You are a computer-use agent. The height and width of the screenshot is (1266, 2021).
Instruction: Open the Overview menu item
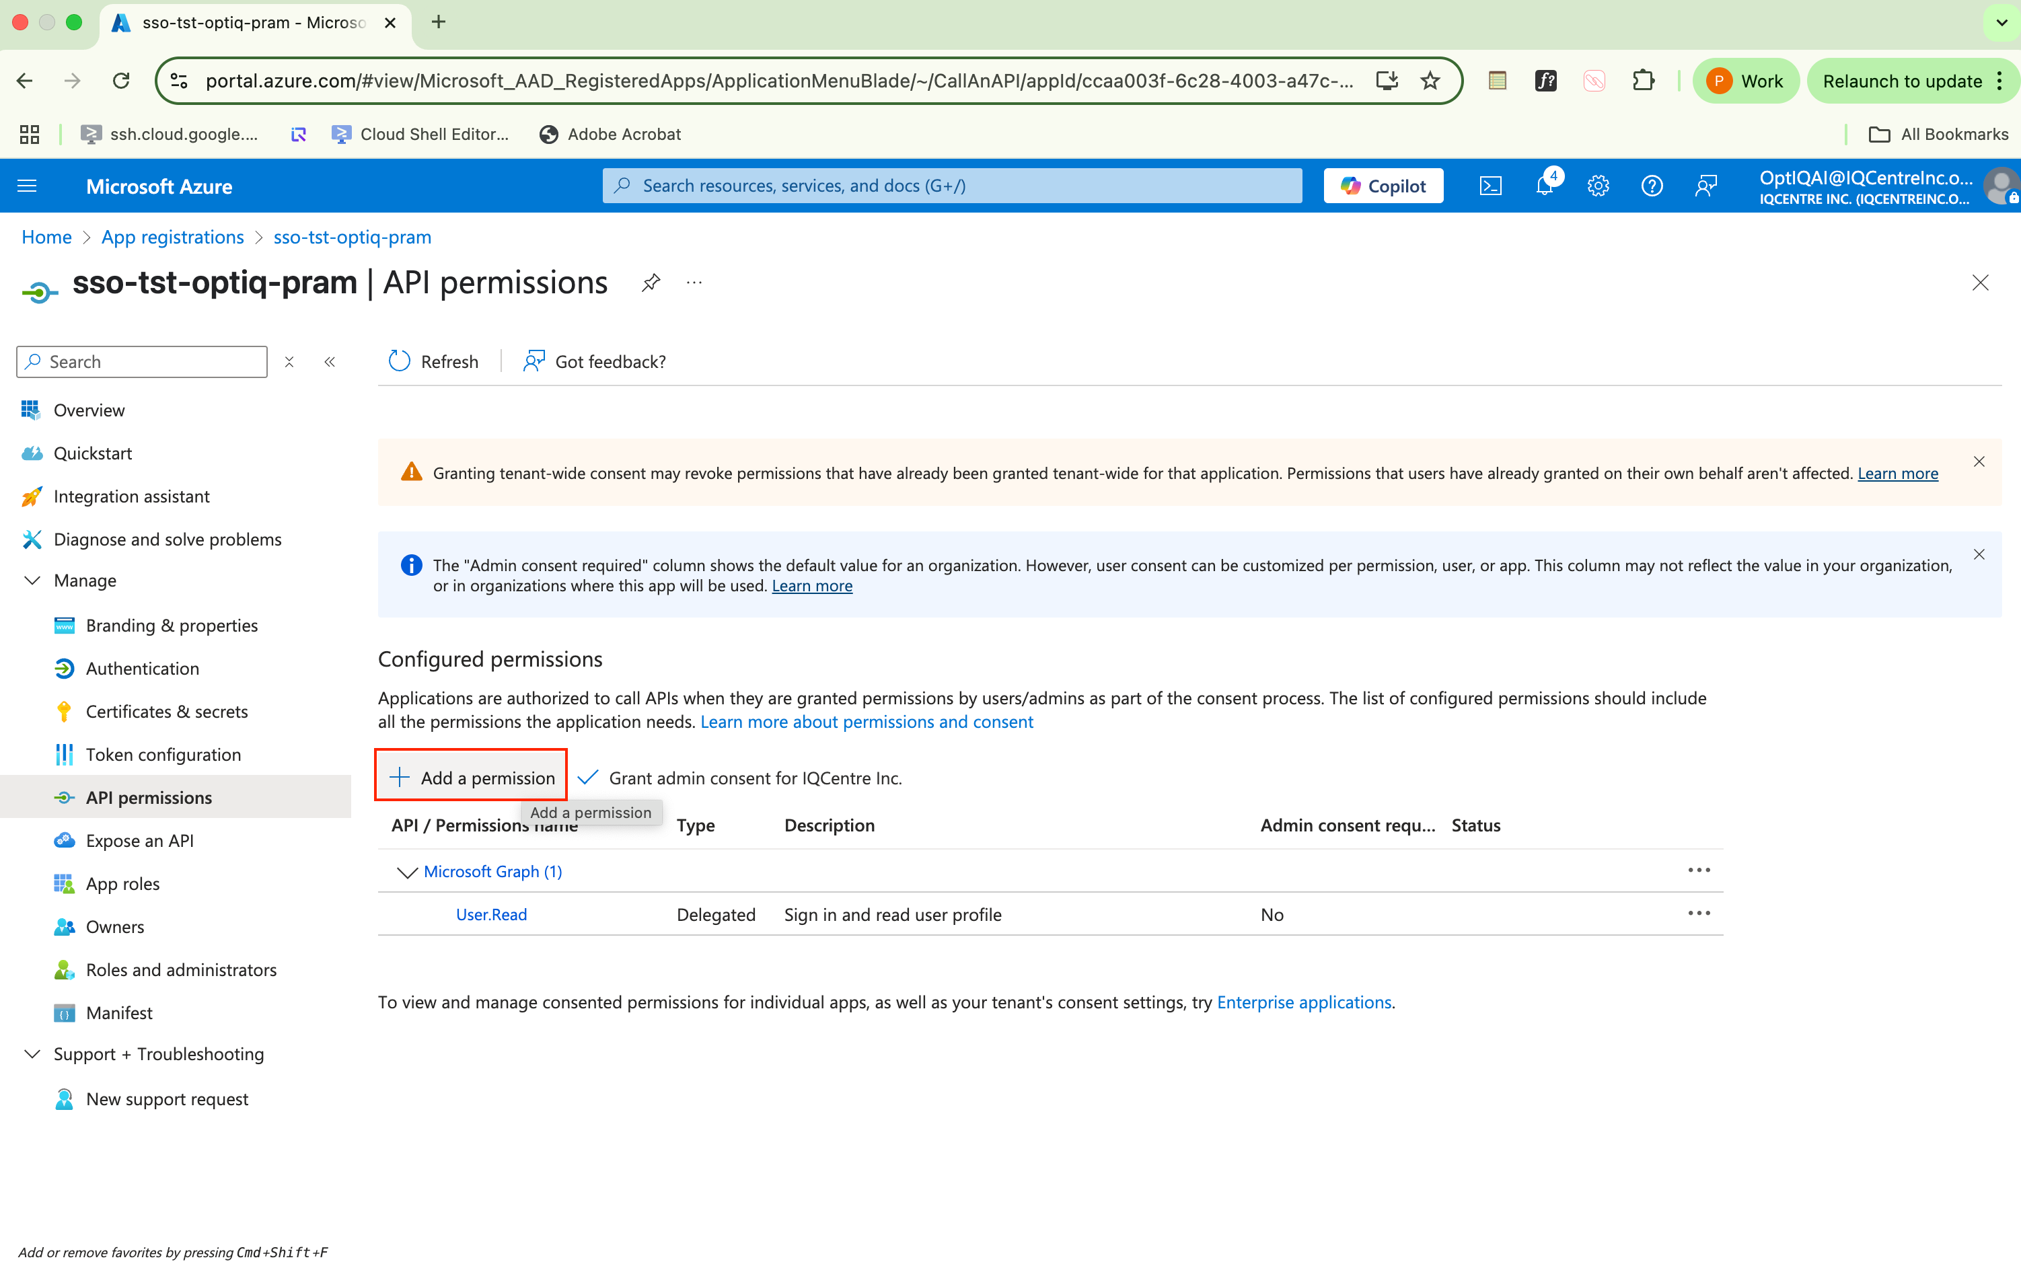point(89,410)
